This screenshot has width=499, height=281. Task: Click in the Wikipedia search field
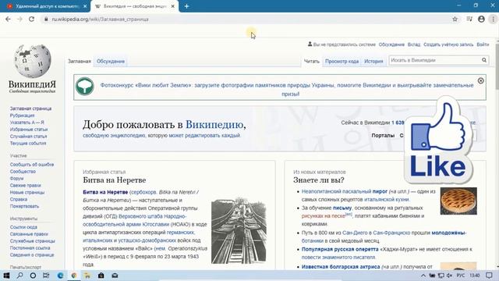coord(435,60)
